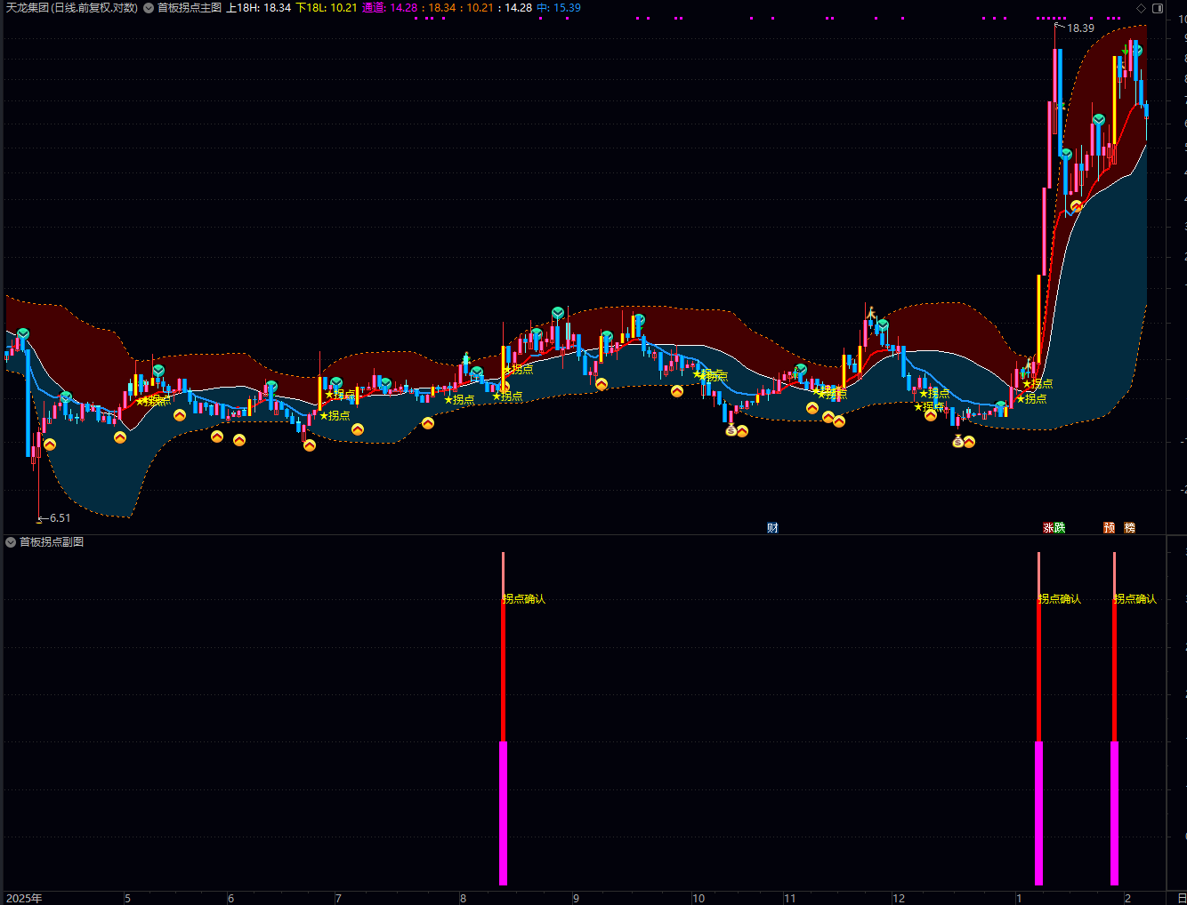Click the green 跌 marker icon
The image size is (1187, 905).
[1060, 528]
